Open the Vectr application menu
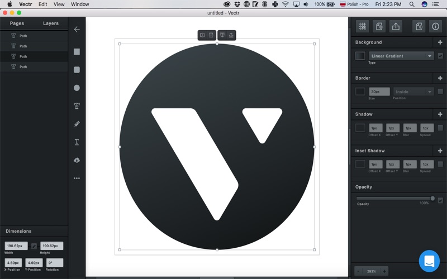The height and width of the screenshot is (279, 447). coord(25,4)
